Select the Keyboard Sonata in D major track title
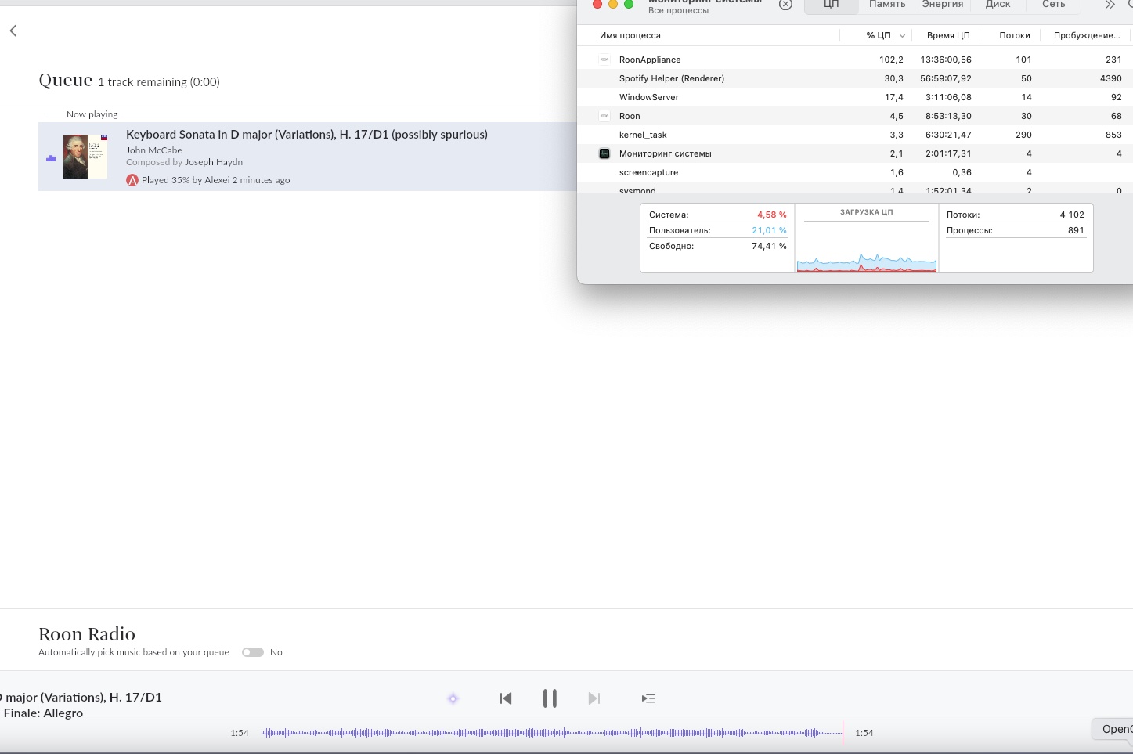This screenshot has width=1133, height=754. click(307, 135)
